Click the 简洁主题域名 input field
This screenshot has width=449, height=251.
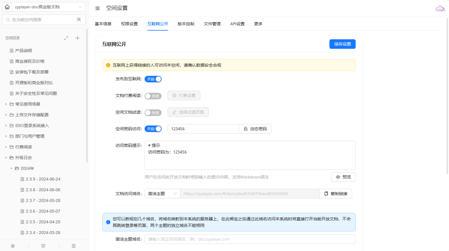tap(250, 239)
